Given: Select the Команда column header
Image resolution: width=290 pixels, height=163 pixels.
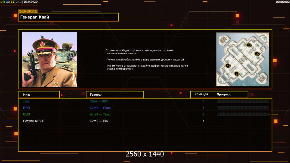Looking at the screenshot, I should click(201, 94).
